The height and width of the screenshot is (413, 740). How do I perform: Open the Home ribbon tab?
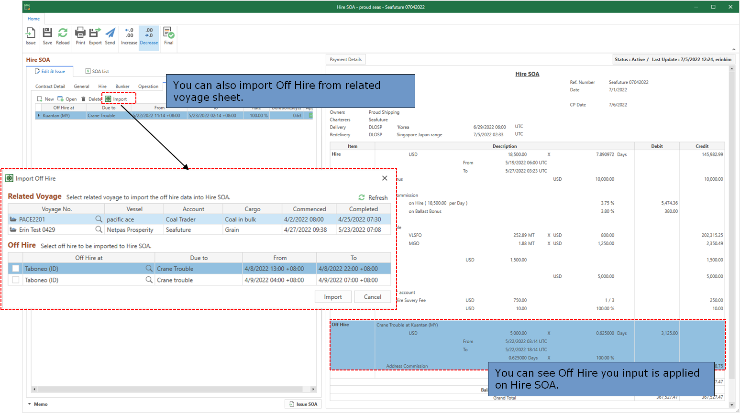point(33,19)
